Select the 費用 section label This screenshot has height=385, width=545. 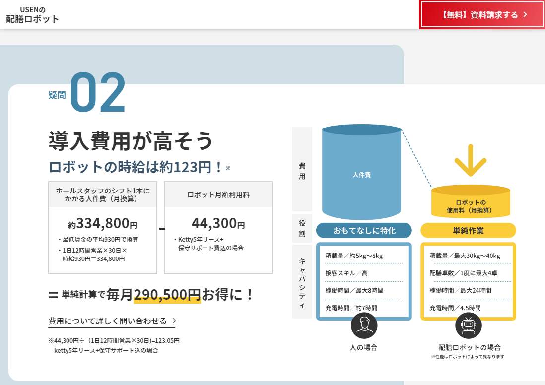tap(301, 171)
